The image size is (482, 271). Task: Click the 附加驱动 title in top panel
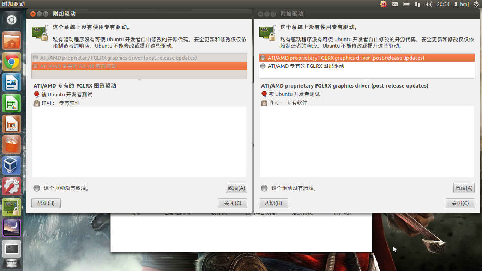13,4
